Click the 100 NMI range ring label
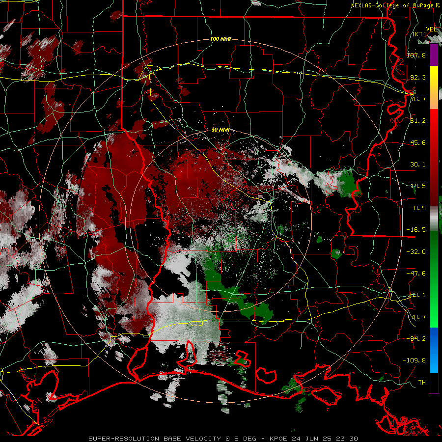The height and width of the screenshot is (442, 442). point(221,39)
